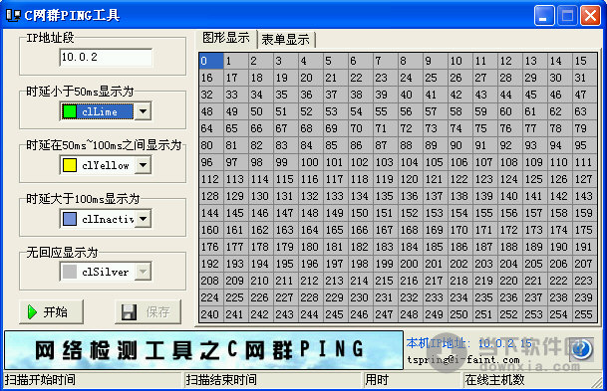Select host cell 72 in the grid
Screen dimensions: 607x391
[410, 128]
